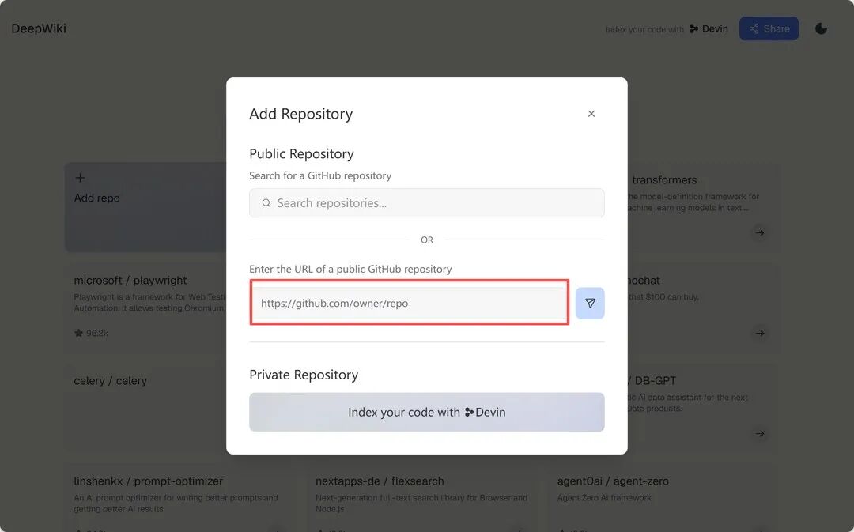Go to the DeepWiki home logo
854x532 pixels.
click(39, 28)
